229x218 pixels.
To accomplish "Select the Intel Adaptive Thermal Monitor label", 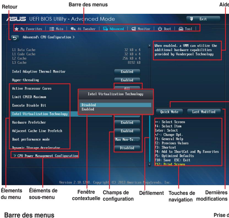I will [x=39, y=71].
